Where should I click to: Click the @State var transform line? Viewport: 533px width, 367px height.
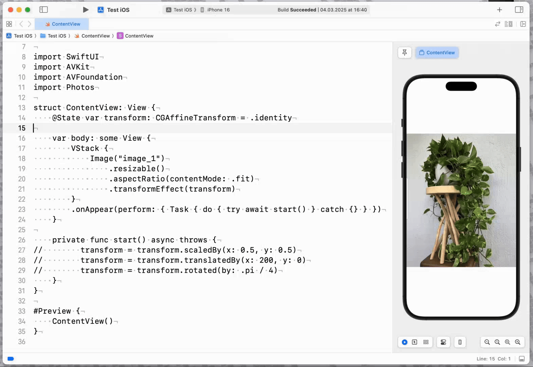pyautogui.click(x=172, y=118)
